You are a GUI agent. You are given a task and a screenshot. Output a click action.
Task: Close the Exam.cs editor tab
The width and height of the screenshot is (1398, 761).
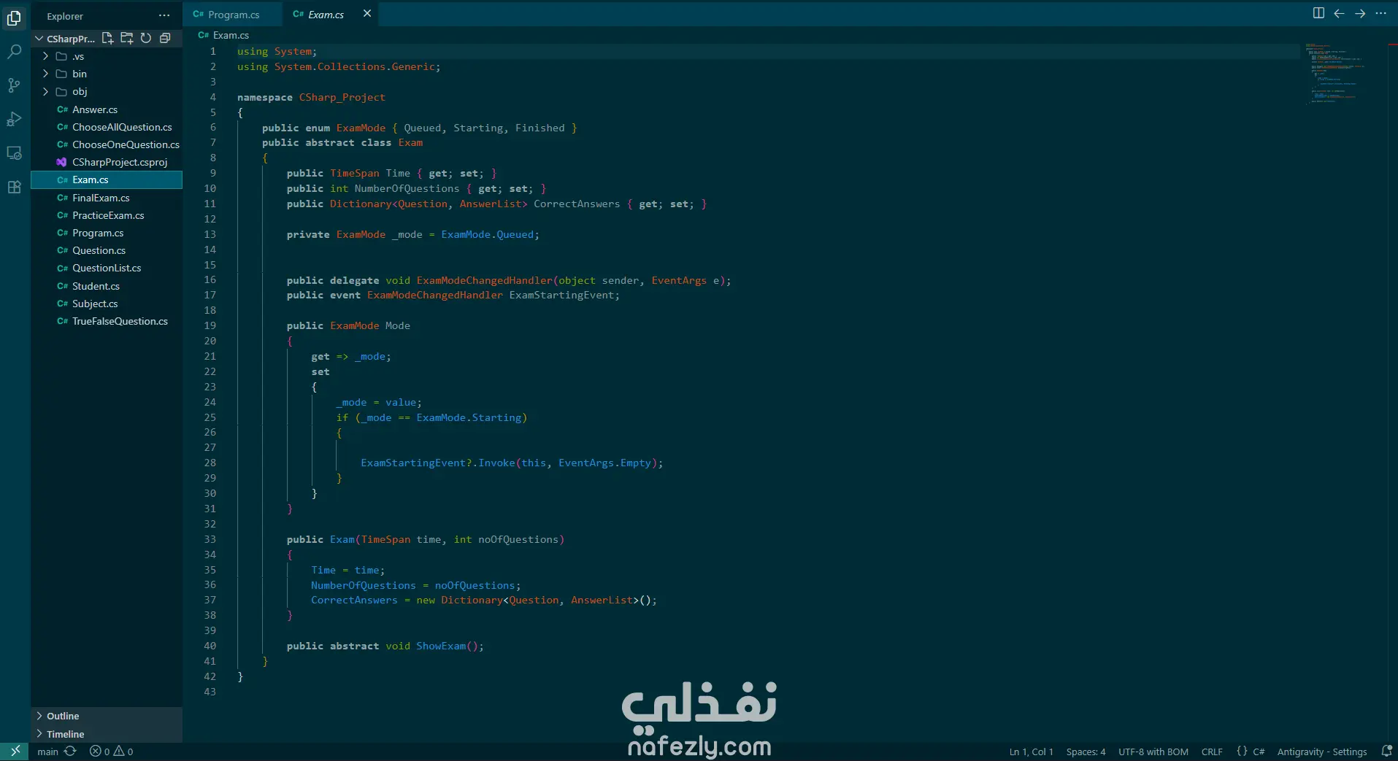[367, 14]
